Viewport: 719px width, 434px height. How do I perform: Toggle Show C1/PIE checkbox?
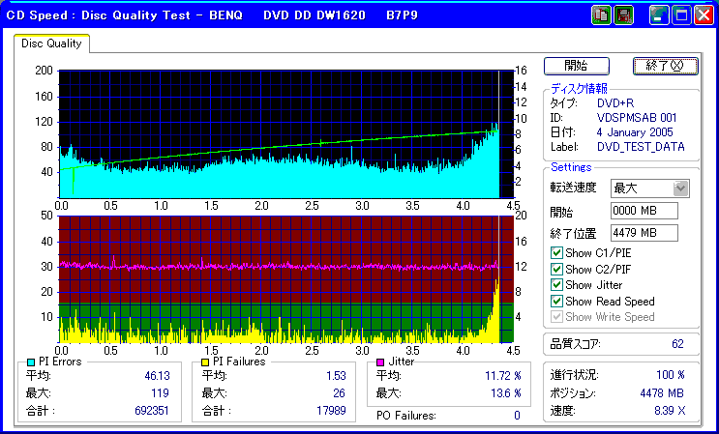[556, 252]
